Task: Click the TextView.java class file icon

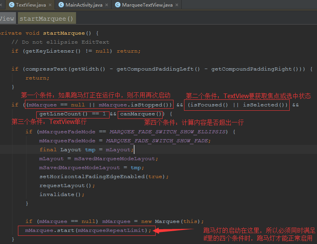Action: pyautogui.click(x=12, y=5)
